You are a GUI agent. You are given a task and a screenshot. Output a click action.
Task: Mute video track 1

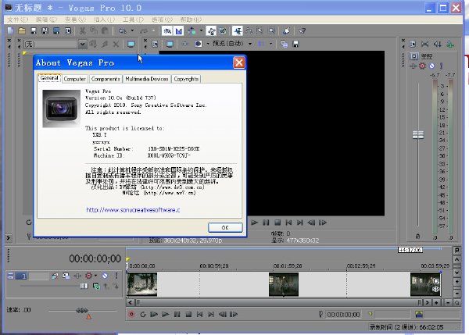pyautogui.click(x=105, y=276)
